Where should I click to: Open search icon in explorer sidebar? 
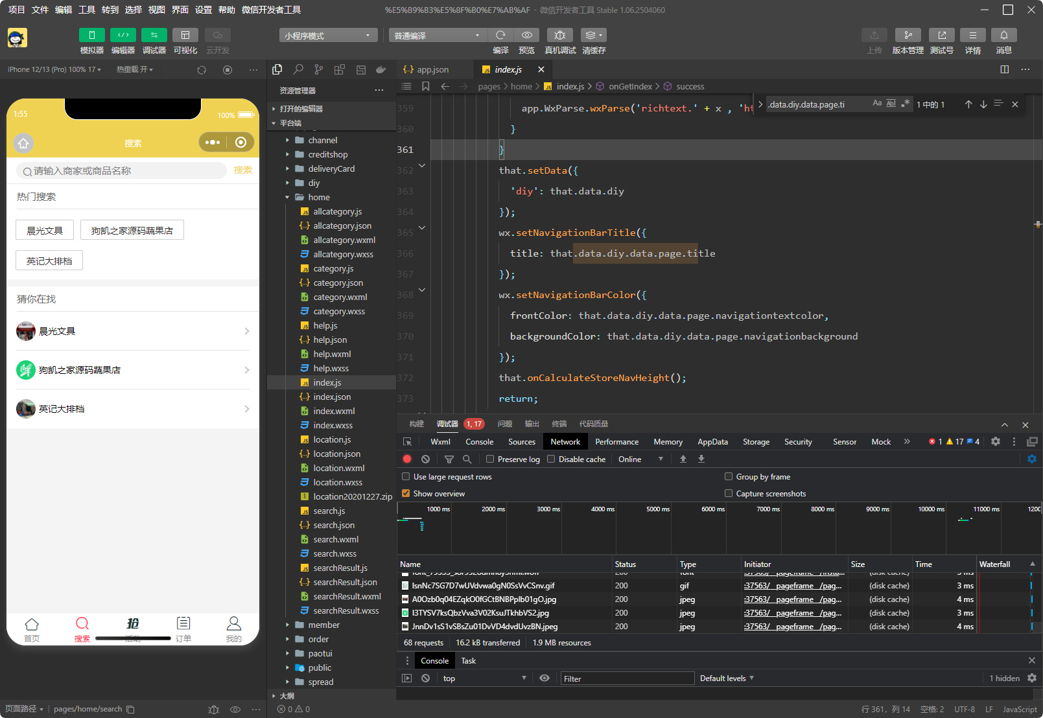click(298, 69)
